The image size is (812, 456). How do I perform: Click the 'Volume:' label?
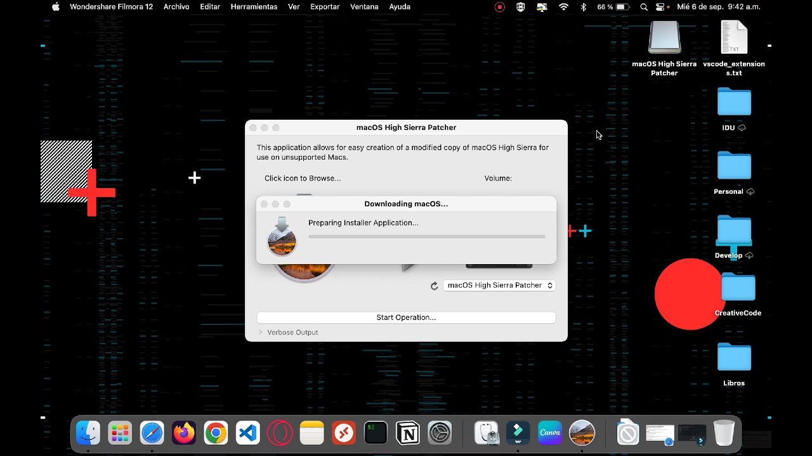coord(498,179)
